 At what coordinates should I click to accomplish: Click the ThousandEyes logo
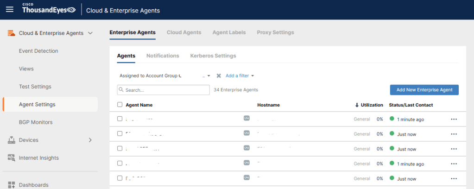click(49, 10)
